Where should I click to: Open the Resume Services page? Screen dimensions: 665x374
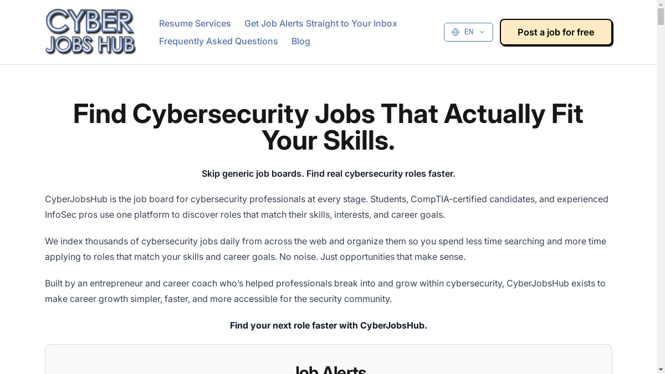point(195,23)
